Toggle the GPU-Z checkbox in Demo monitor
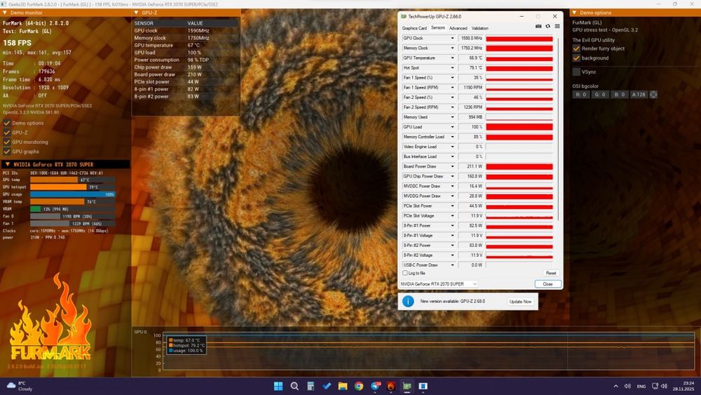Viewport: 701px width, 395px height. pyautogui.click(x=7, y=133)
